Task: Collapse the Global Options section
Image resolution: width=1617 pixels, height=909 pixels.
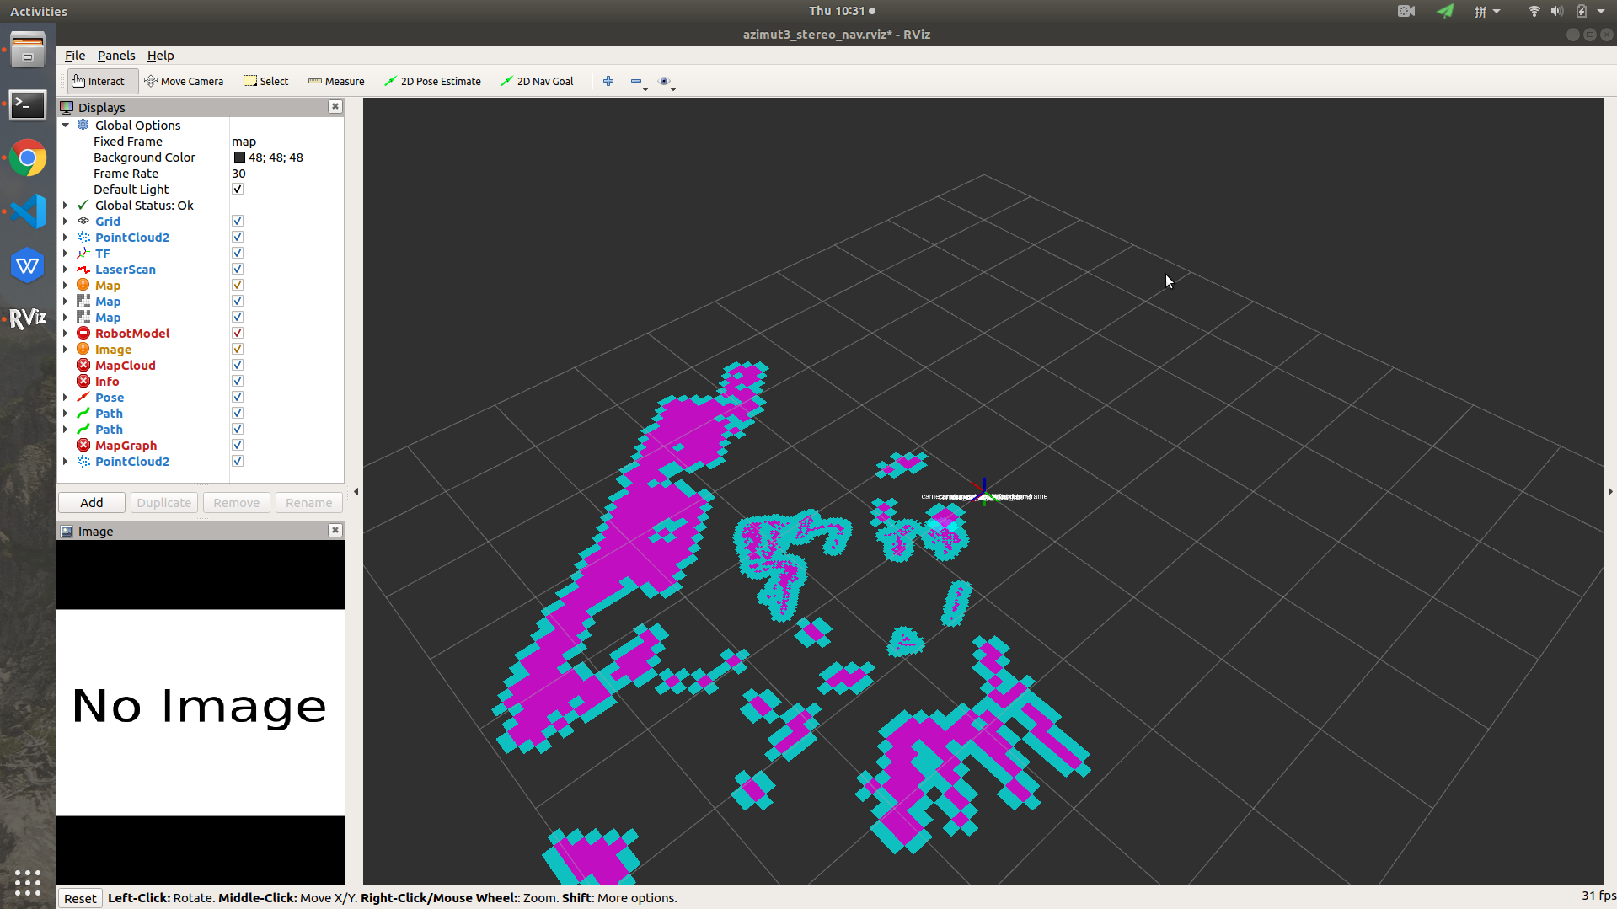Action: [66, 125]
